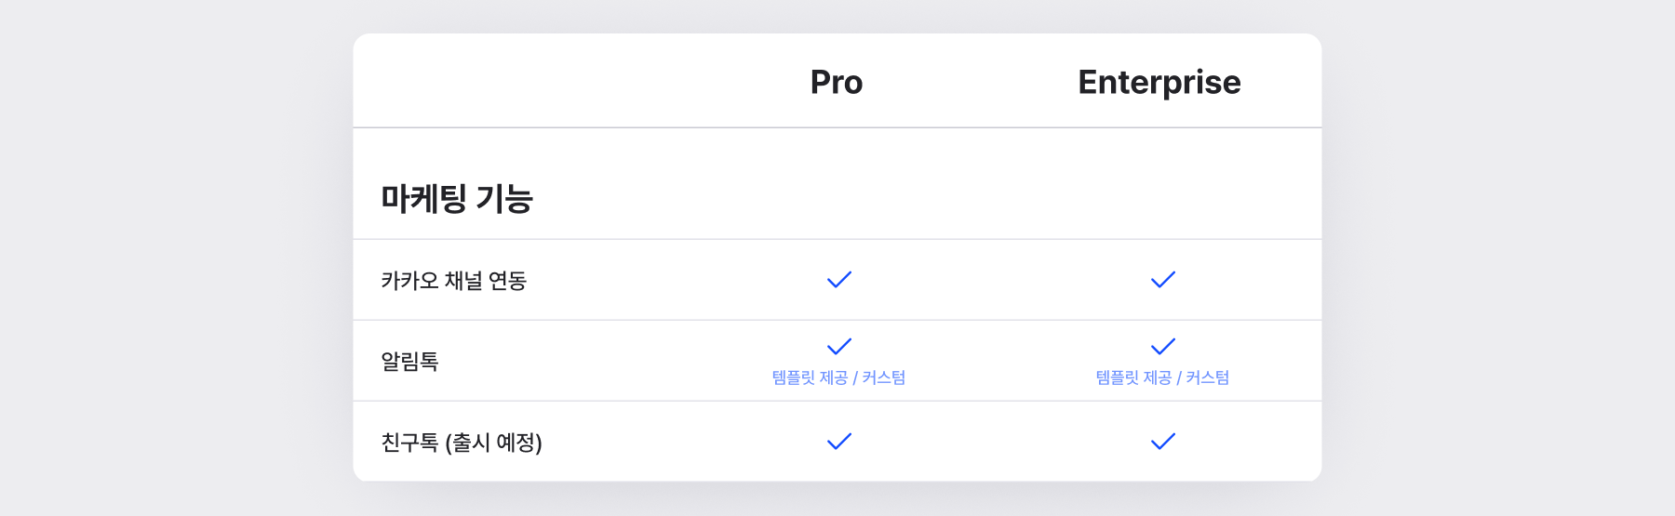Select the Enterprise plan column header
The image size is (1675, 516).
pyautogui.click(x=1159, y=82)
